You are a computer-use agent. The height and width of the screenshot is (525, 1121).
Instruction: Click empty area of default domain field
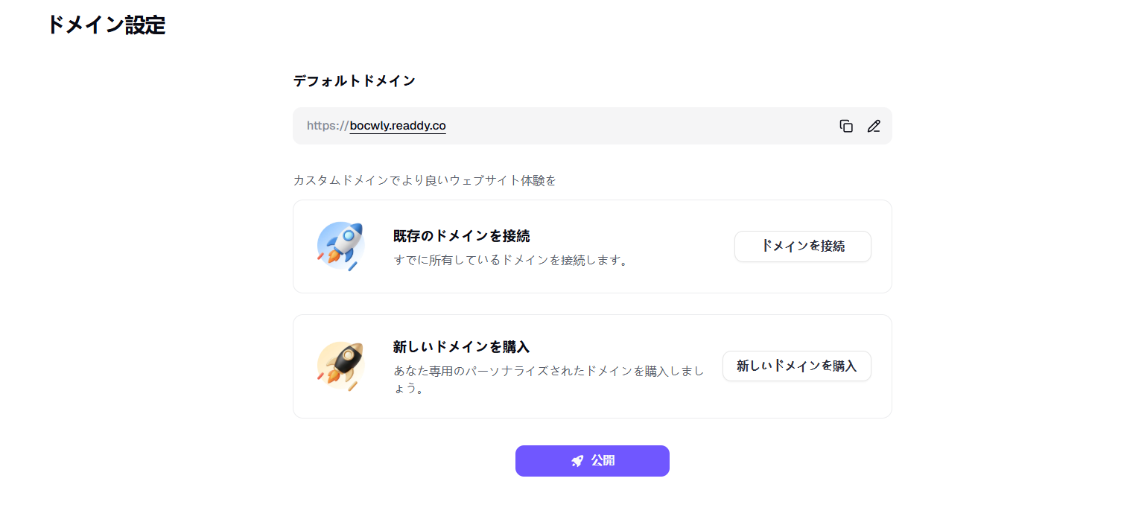[x=633, y=126]
